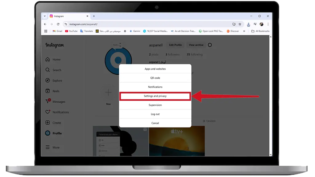The width and height of the screenshot is (315, 177).
Task: Click the address bar URL
Action: click(x=83, y=24)
